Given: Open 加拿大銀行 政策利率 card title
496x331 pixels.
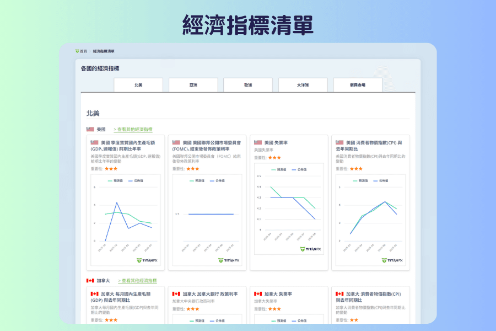Looking at the screenshot, I should click(x=210, y=294).
